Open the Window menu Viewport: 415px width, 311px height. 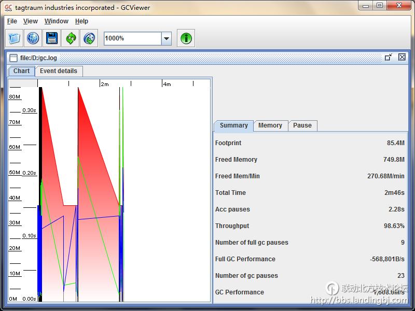pyautogui.click(x=56, y=21)
